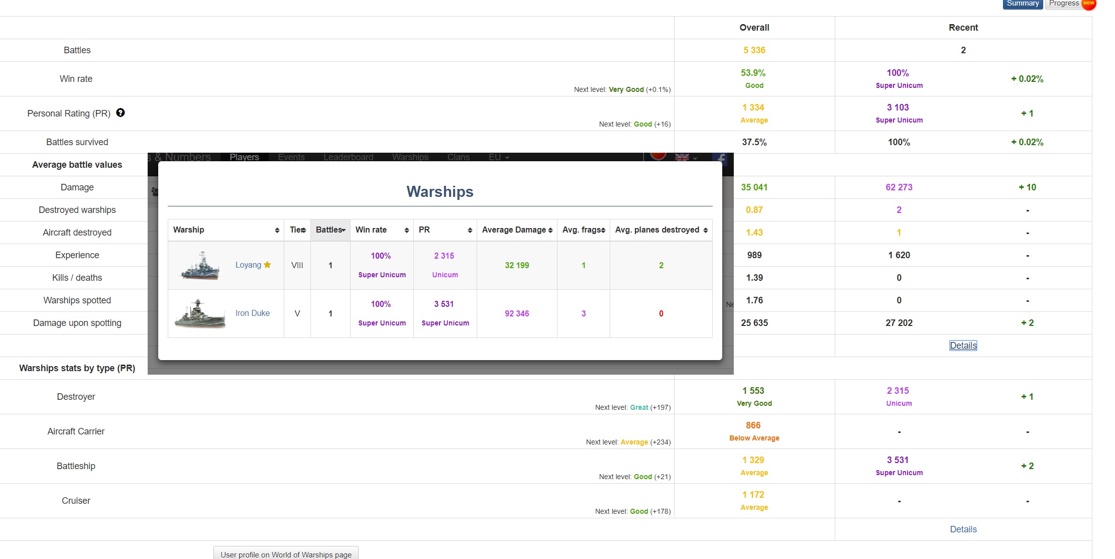
Task: Sort table by Warship name column
Action: pos(226,230)
